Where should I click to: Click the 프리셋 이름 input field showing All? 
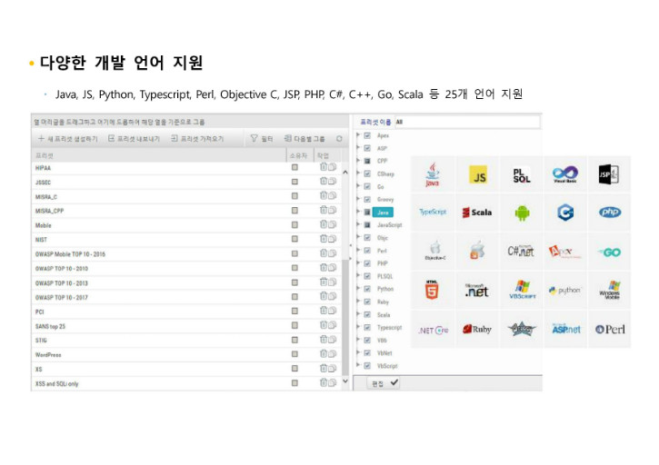coord(467,122)
